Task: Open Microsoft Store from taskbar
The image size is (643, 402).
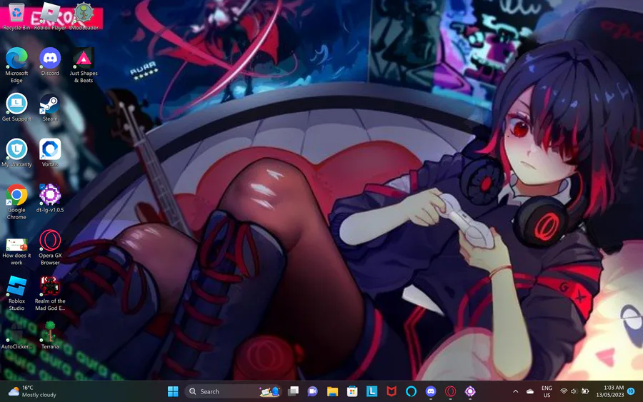Action: [352, 392]
